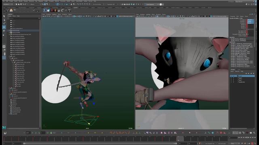Click the white circular icon beside the render dropdown
Screen dimensions: 259x145
pyautogui.click(x=161, y=4)
